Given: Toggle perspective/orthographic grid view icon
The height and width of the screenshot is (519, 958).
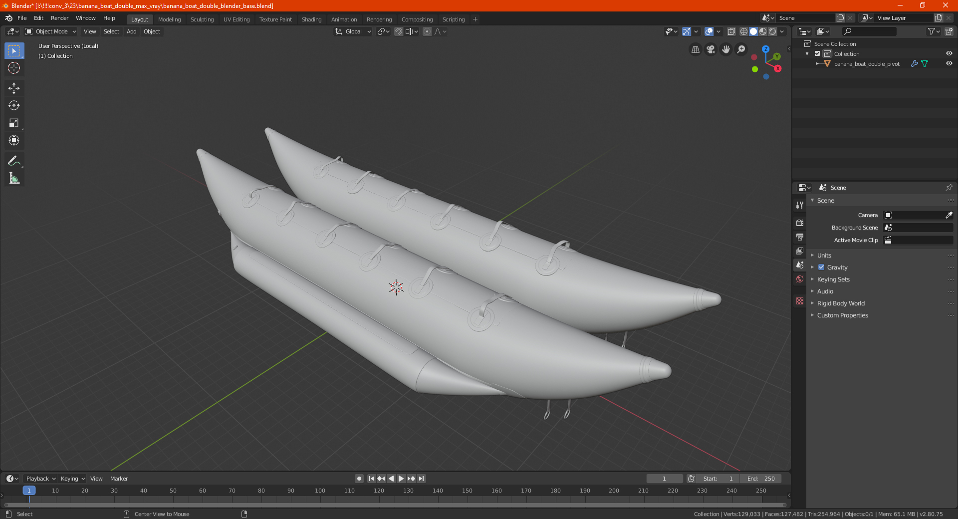Looking at the screenshot, I should tap(695, 49).
